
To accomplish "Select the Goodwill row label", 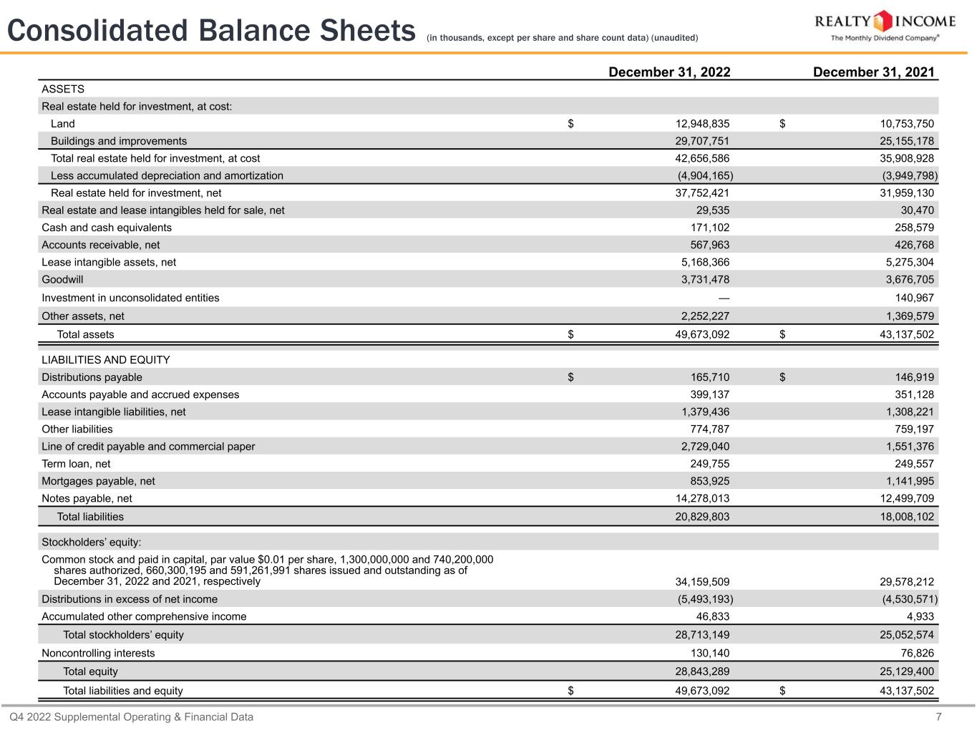I will (62, 279).
